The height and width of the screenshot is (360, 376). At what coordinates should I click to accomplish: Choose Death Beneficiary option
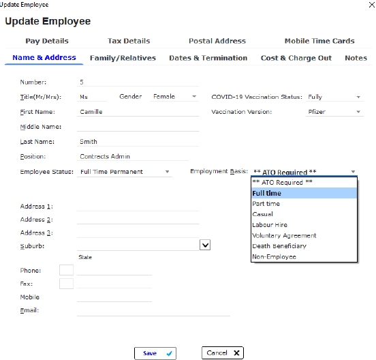click(304, 246)
